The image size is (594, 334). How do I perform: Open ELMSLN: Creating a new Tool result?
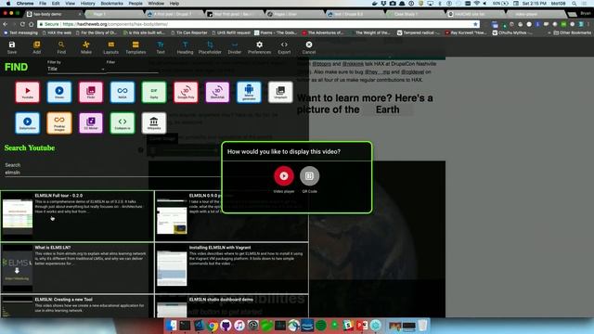pyautogui.click(x=77, y=306)
